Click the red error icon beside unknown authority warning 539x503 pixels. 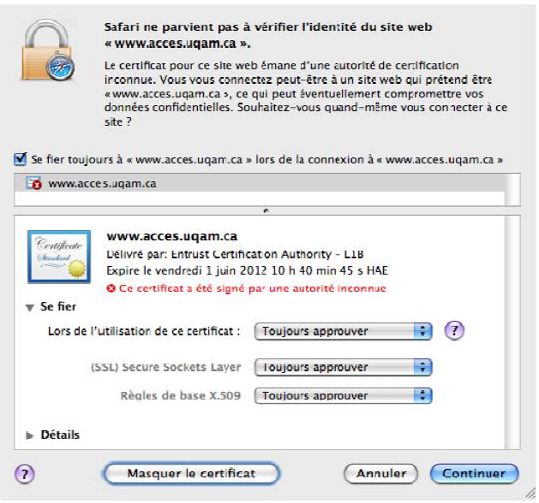111,288
